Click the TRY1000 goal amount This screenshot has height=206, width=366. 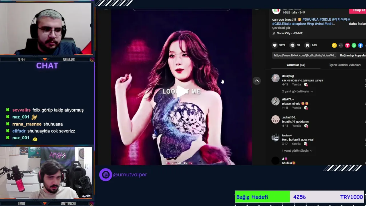351,197
